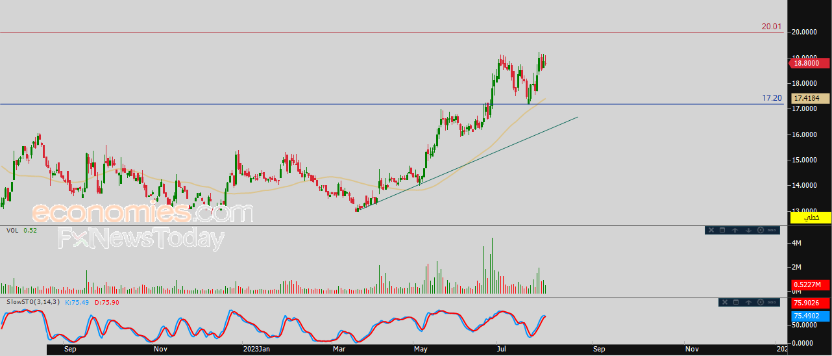Toggle the yellow linear scale label
Viewport: 832px width, 356px height.
(x=811, y=218)
